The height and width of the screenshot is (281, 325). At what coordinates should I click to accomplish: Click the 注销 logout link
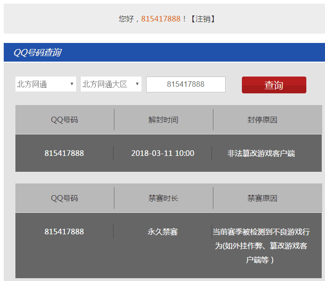(203, 19)
